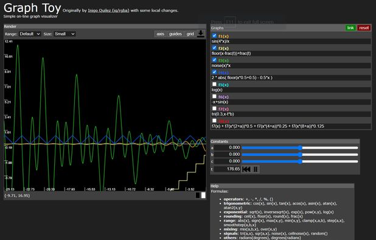Click the Help panel header
The width and height of the screenshot is (376, 240).
pyautogui.click(x=282, y=186)
